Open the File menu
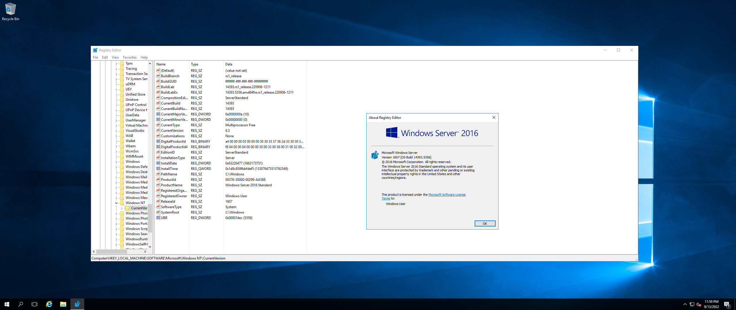The image size is (736, 310). (x=95, y=57)
